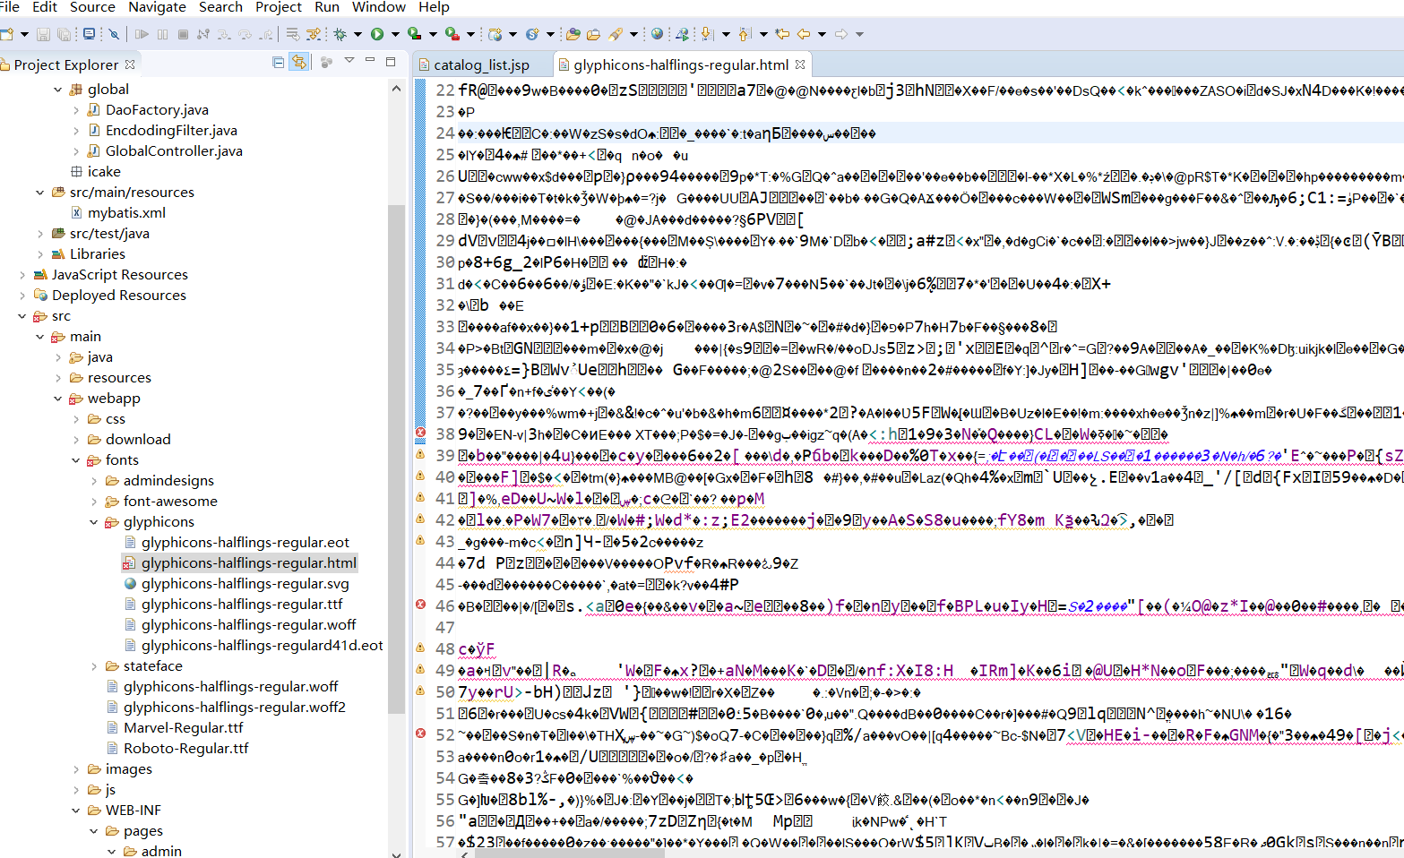This screenshot has width=1404, height=858.
Task: Click the Debug bug icon
Action: (340, 34)
